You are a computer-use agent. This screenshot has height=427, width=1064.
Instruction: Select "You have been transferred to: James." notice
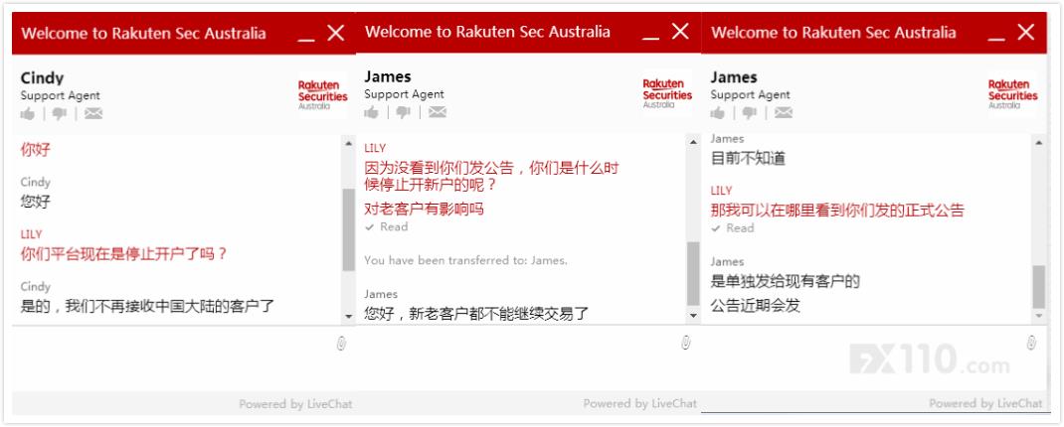[x=465, y=260]
